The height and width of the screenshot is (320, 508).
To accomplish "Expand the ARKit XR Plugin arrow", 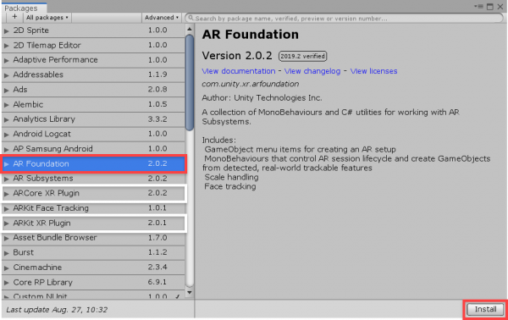I will pyautogui.click(x=6, y=223).
